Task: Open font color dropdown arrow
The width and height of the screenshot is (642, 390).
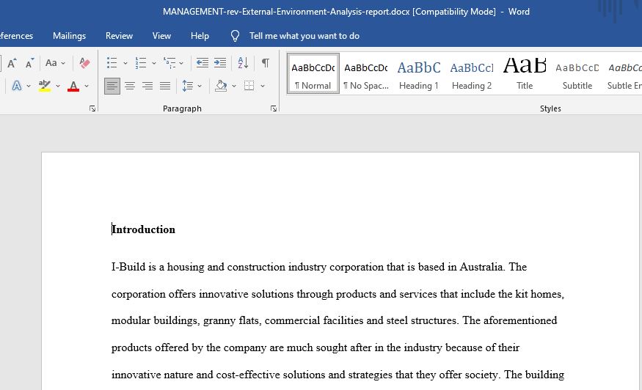Action: [87, 86]
